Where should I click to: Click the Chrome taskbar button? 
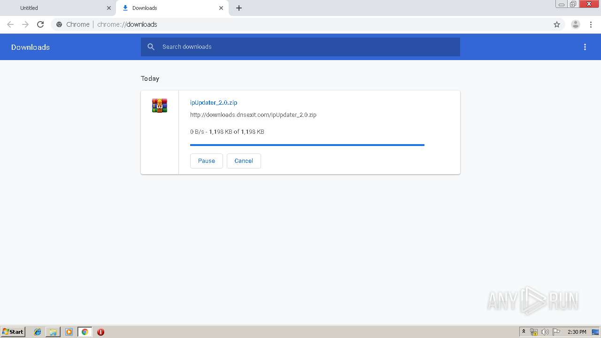click(x=85, y=332)
